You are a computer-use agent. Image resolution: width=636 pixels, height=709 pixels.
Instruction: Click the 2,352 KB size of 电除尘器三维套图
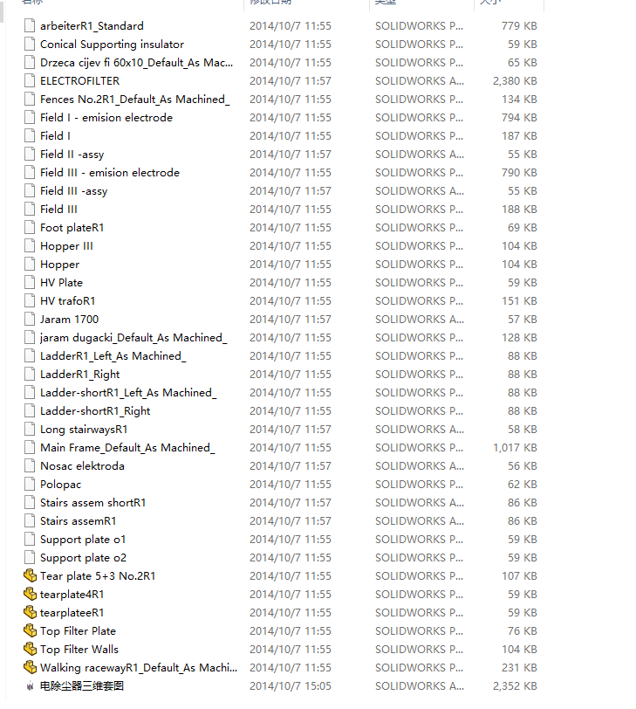tap(515, 686)
